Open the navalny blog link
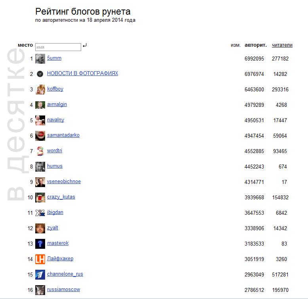 click(55, 120)
